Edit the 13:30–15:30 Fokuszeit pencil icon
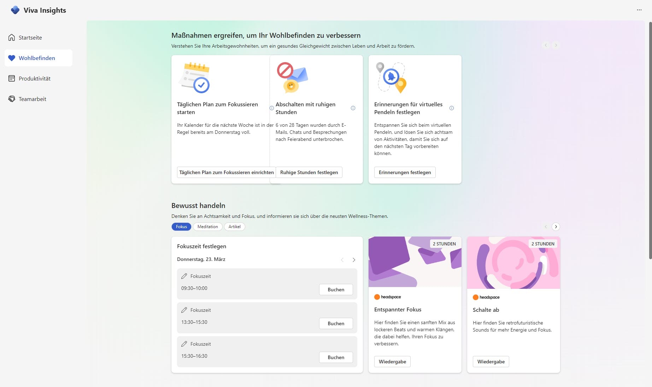Viewport: 652px width, 387px height. [x=184, y=310]
